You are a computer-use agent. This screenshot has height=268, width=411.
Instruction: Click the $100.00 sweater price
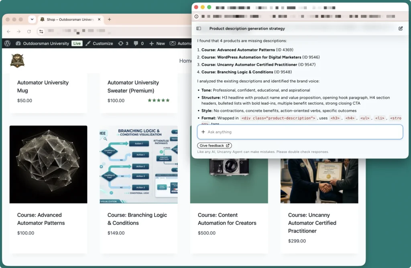(116, 101)
